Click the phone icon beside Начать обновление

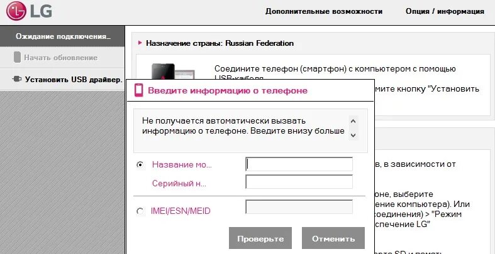pyautogui.click(x=18, y=58)
